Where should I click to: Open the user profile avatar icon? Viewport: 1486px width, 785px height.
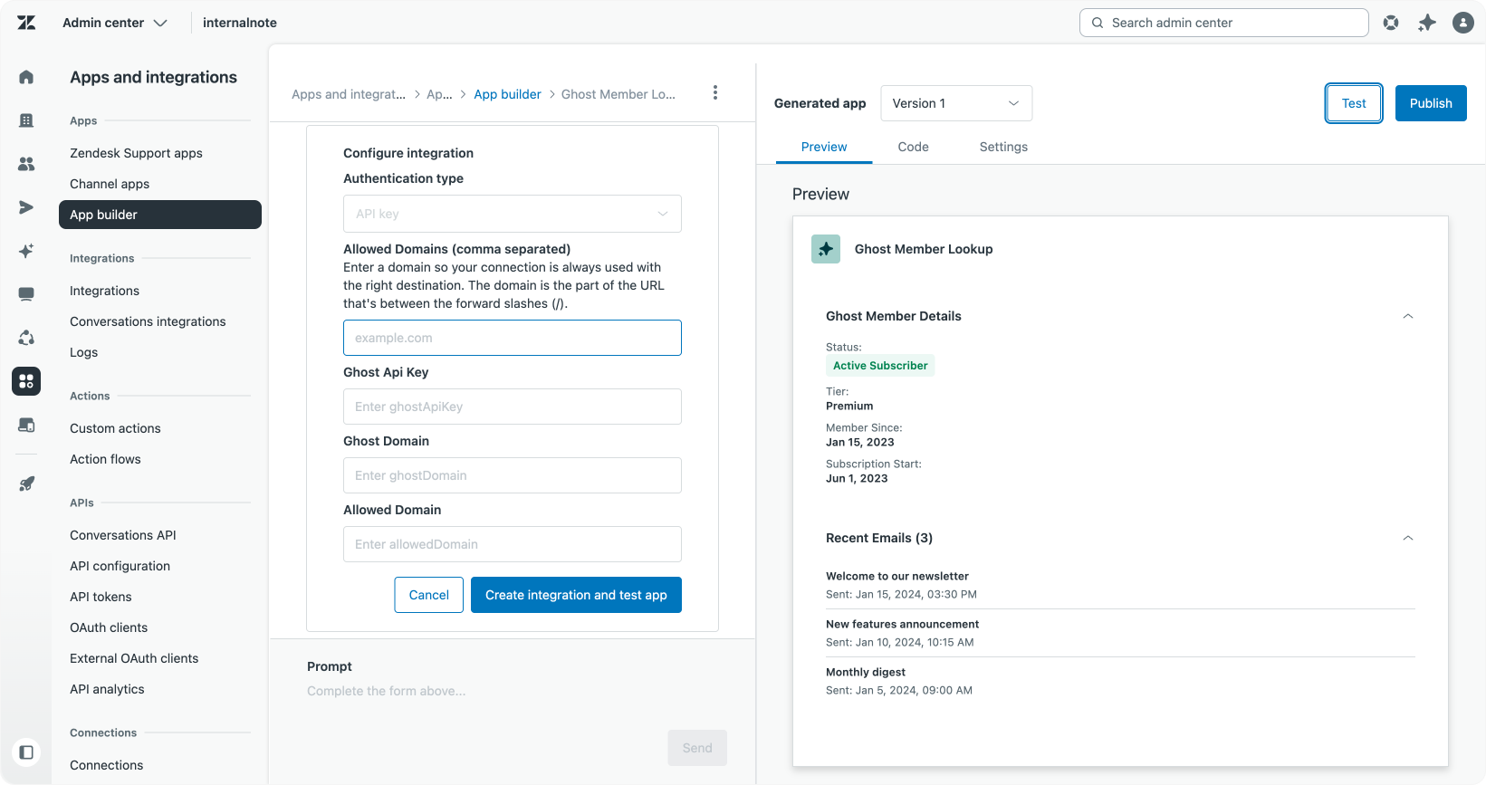1463,23
